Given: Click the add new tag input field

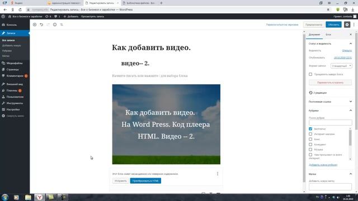Looking at the screenshot, I should [x=330, y=186].
